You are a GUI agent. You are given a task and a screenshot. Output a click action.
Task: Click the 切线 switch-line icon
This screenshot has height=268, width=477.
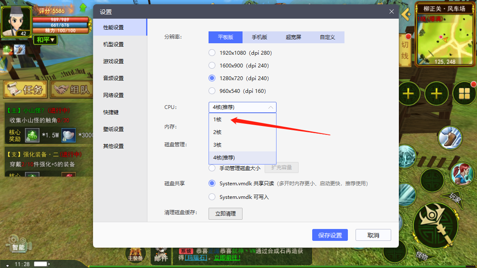point(405,50)
